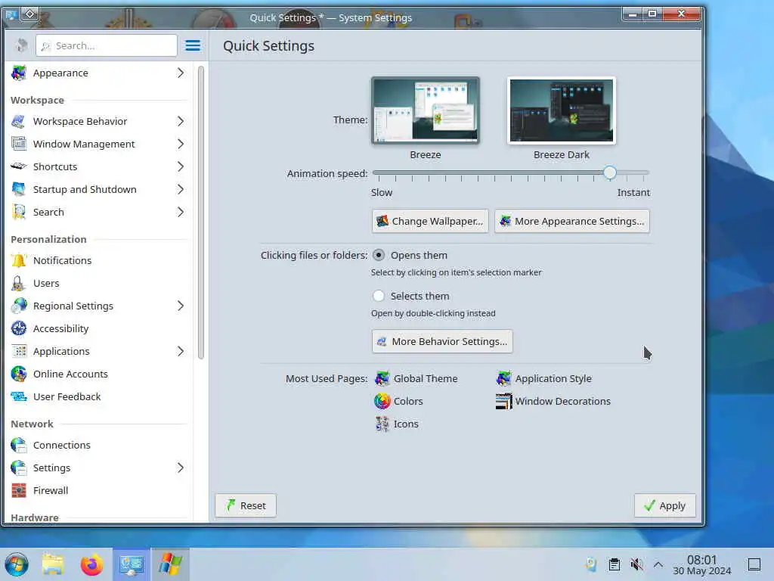
Task: Click the Applications grid icon
Action: click(x=19, y=351)
